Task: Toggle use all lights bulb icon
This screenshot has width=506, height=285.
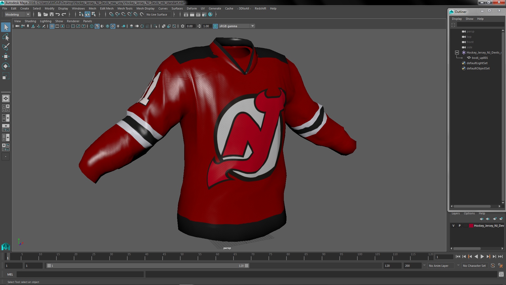Action: (118, 26)
